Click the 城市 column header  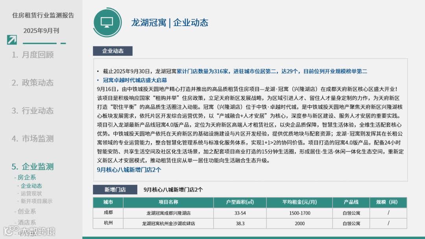[x=108, y=202]
